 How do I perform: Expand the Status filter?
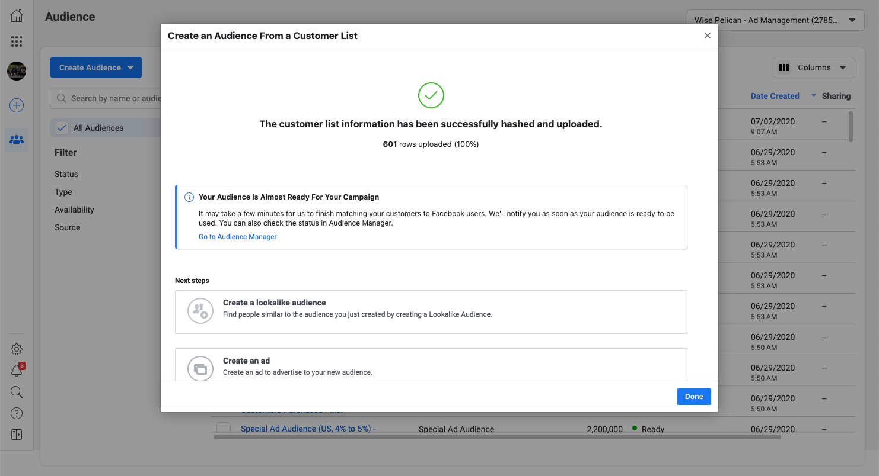[x=66, y=174]
